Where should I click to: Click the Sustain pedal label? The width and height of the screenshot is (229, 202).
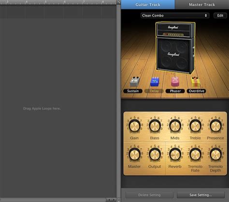[133, 91]
